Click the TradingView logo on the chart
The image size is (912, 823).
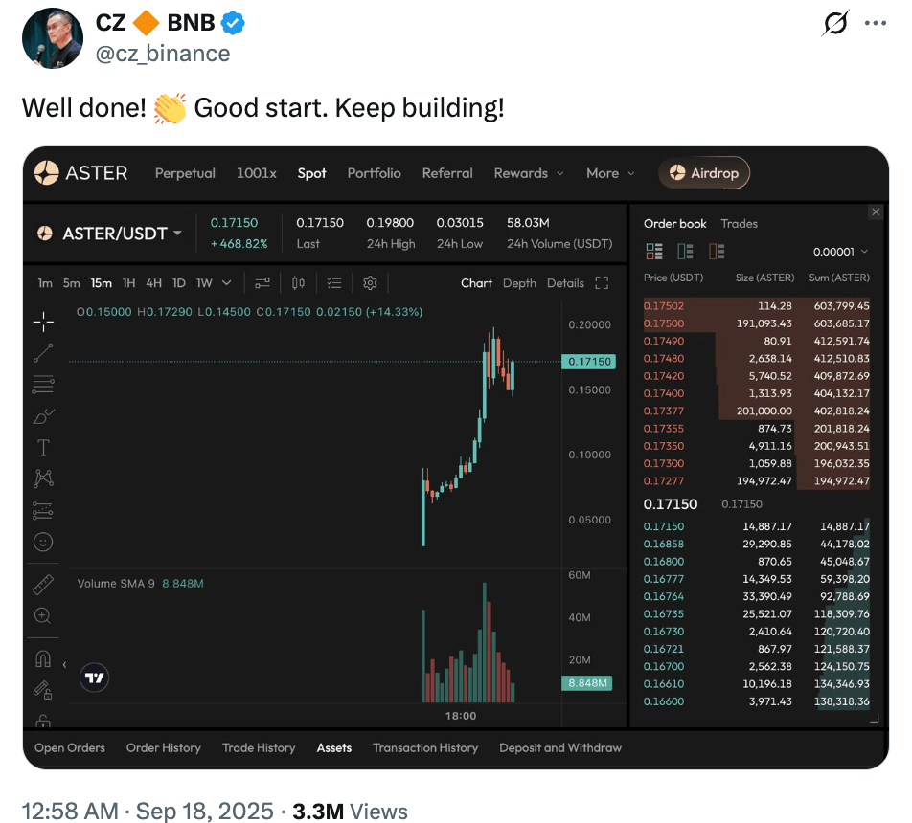pyautogui.click(x=93, y=678)
